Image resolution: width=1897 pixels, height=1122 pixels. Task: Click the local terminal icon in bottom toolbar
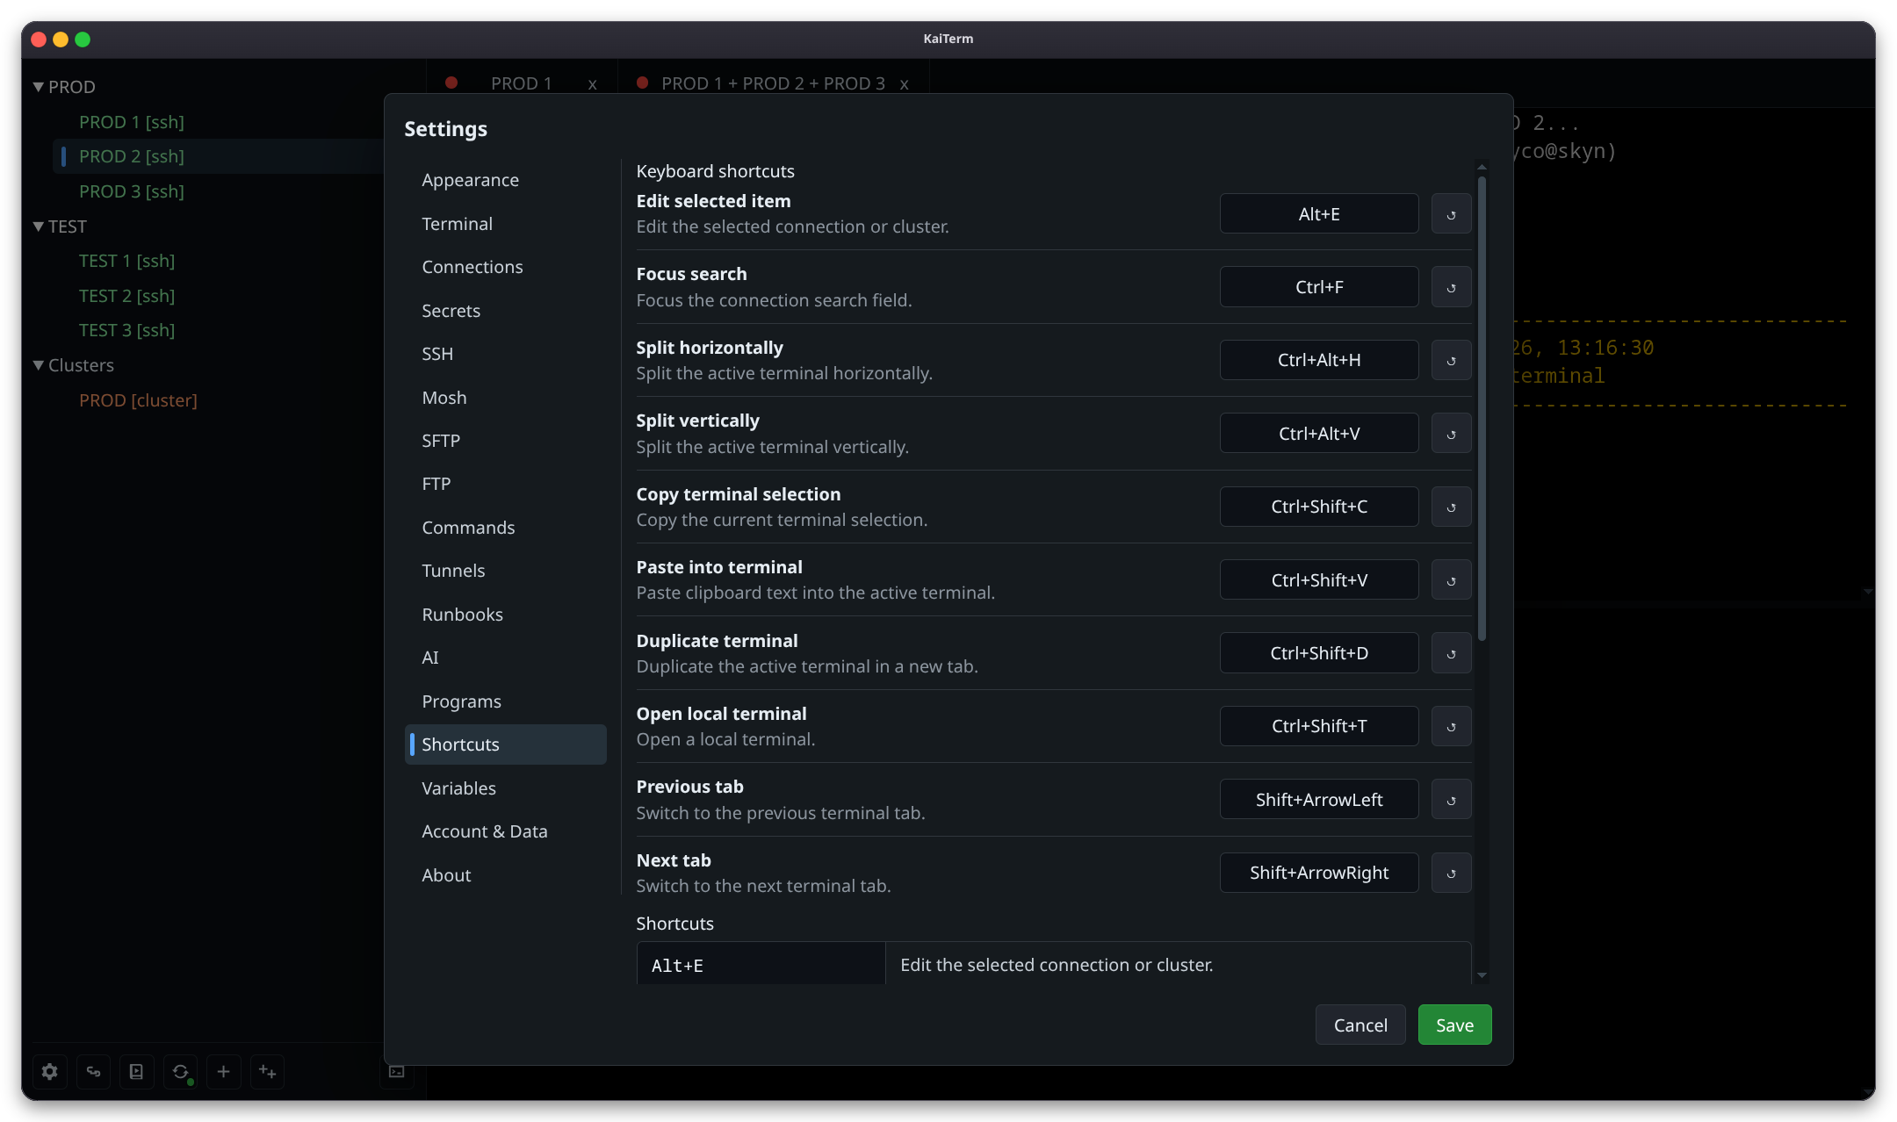point(397,1071)
